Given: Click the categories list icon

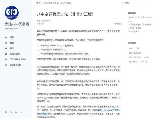Looking at the screenshot, I should coord(6,43).
